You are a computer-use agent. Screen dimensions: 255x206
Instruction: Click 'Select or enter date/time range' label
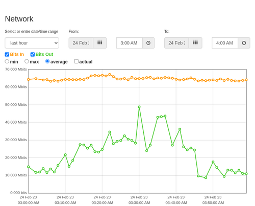click(32, 32)
